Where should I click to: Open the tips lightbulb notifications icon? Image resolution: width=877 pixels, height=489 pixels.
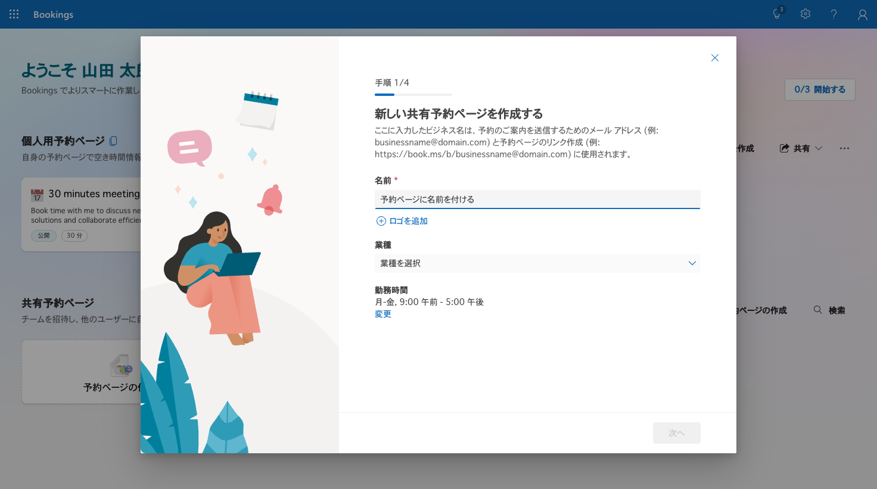coord(777,14)
